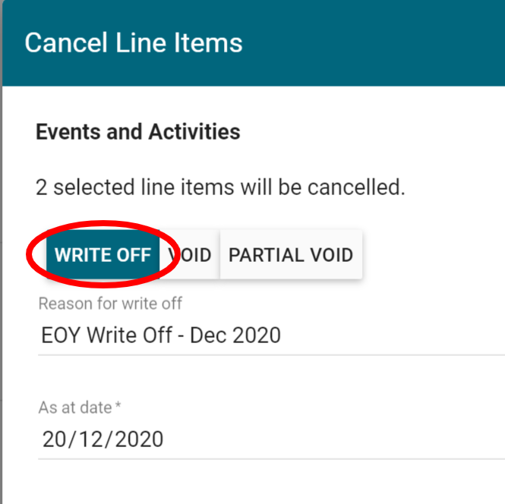Viewport: 505px width, 504px height.
Task: Click the year '2020' in the date field
Action: click(137, 439)
